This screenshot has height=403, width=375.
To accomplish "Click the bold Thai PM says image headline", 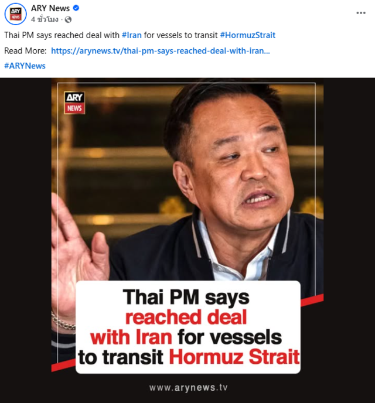I will click(x=186, y=297).
